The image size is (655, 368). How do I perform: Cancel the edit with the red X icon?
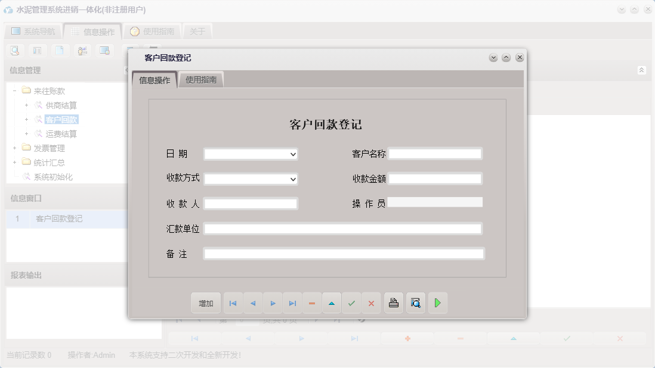pos(371,302)
